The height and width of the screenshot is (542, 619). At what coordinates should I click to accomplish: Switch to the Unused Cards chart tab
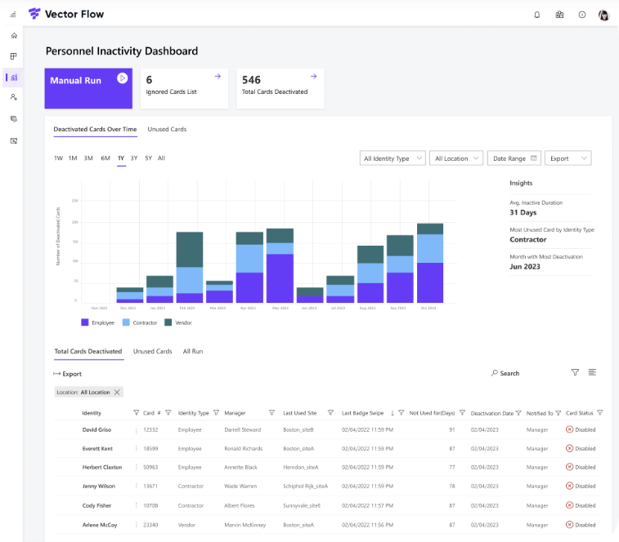pyautogui.click(x=167, y=129)
